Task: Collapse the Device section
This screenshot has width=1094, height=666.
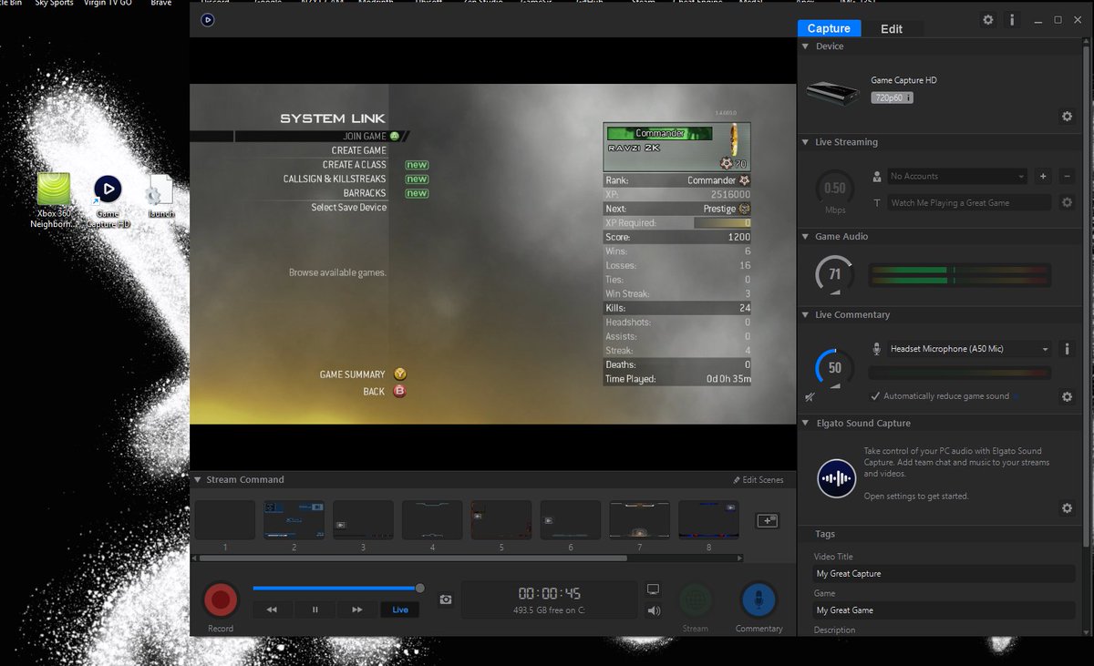Action: coord(806,46)
